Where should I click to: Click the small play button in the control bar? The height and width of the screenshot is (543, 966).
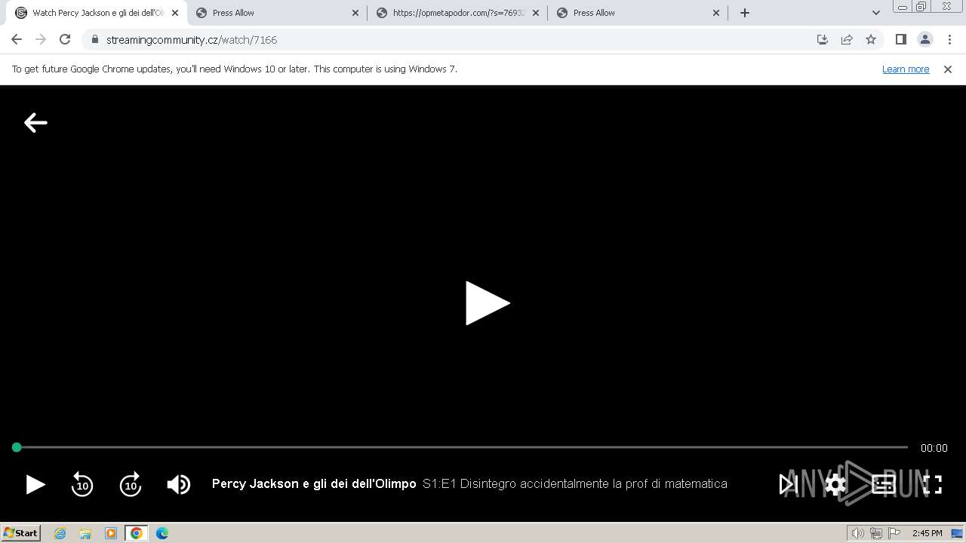35,484
